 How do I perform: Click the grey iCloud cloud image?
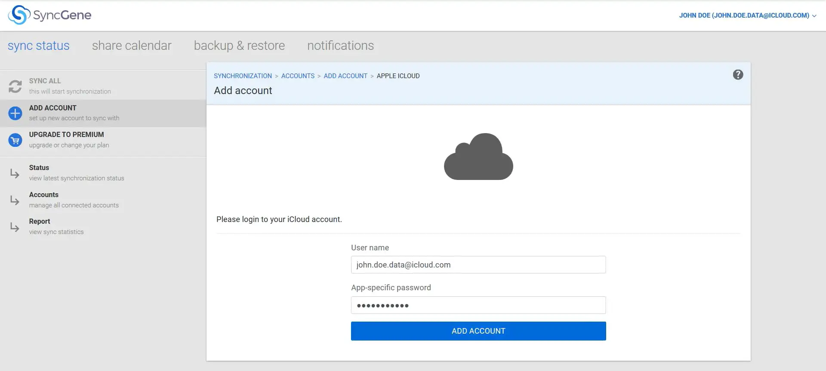pos(478,156)
